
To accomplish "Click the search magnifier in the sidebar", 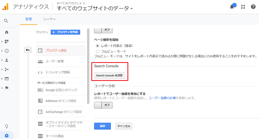I will [6, 21].
